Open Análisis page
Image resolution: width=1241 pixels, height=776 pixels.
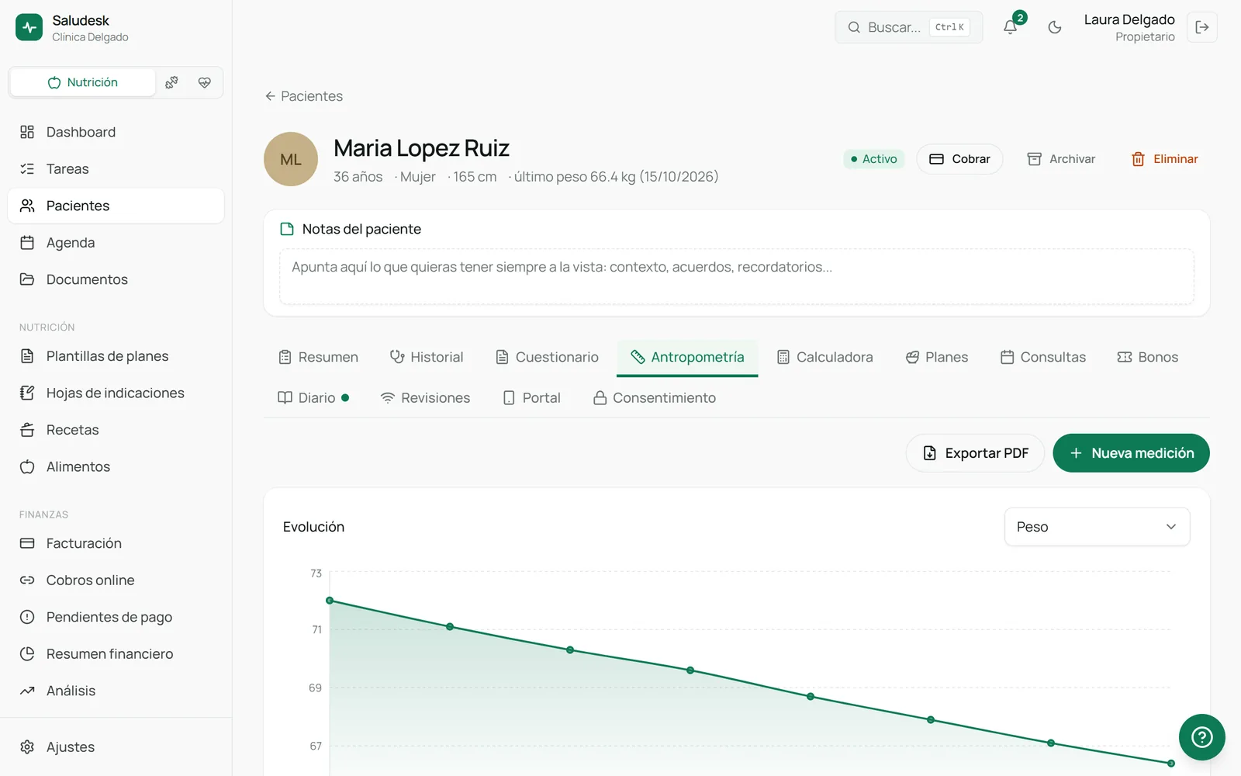click(x=116, y=691)
